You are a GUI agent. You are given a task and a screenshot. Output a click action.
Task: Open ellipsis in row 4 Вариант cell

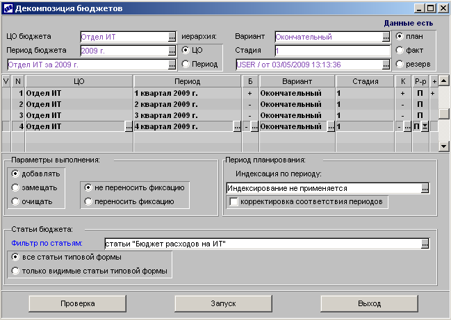[331, 126]
